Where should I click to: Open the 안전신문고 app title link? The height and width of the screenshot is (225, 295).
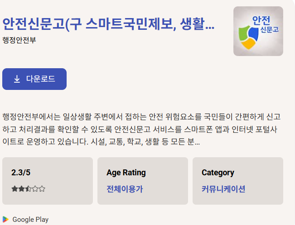pos(108,24)
